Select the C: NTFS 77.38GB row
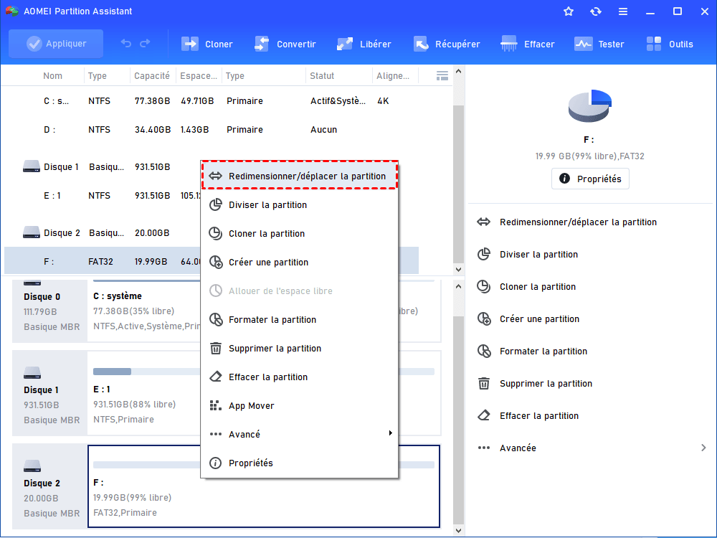This screenshot has height=538, width=717. (x=212, y=100)
